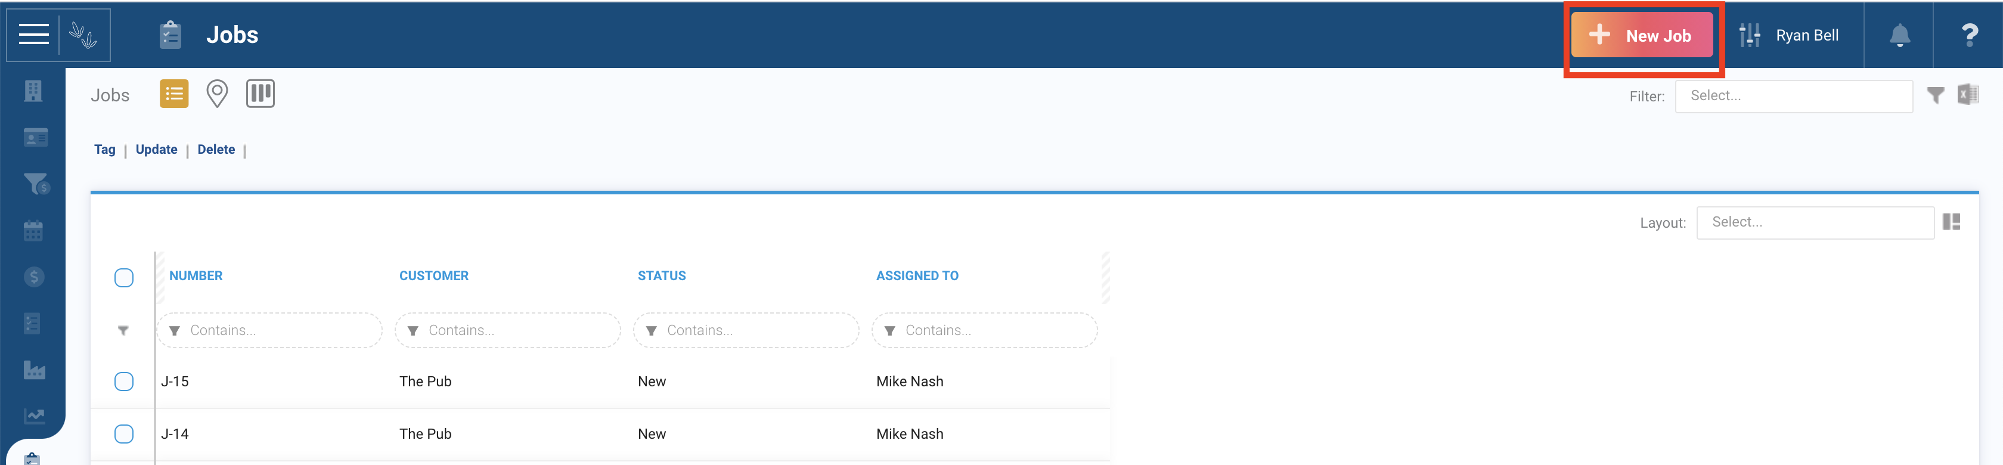The height and width of the screenshot is (465, 2003).
Task: Switch to the kanban board view
Action: [261, 94]
